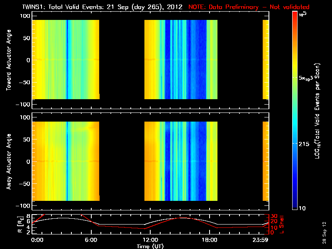332x249 pixels.
Task: Select the 'Away Actuator Angle' axis label
Action: tap(9, 161)
